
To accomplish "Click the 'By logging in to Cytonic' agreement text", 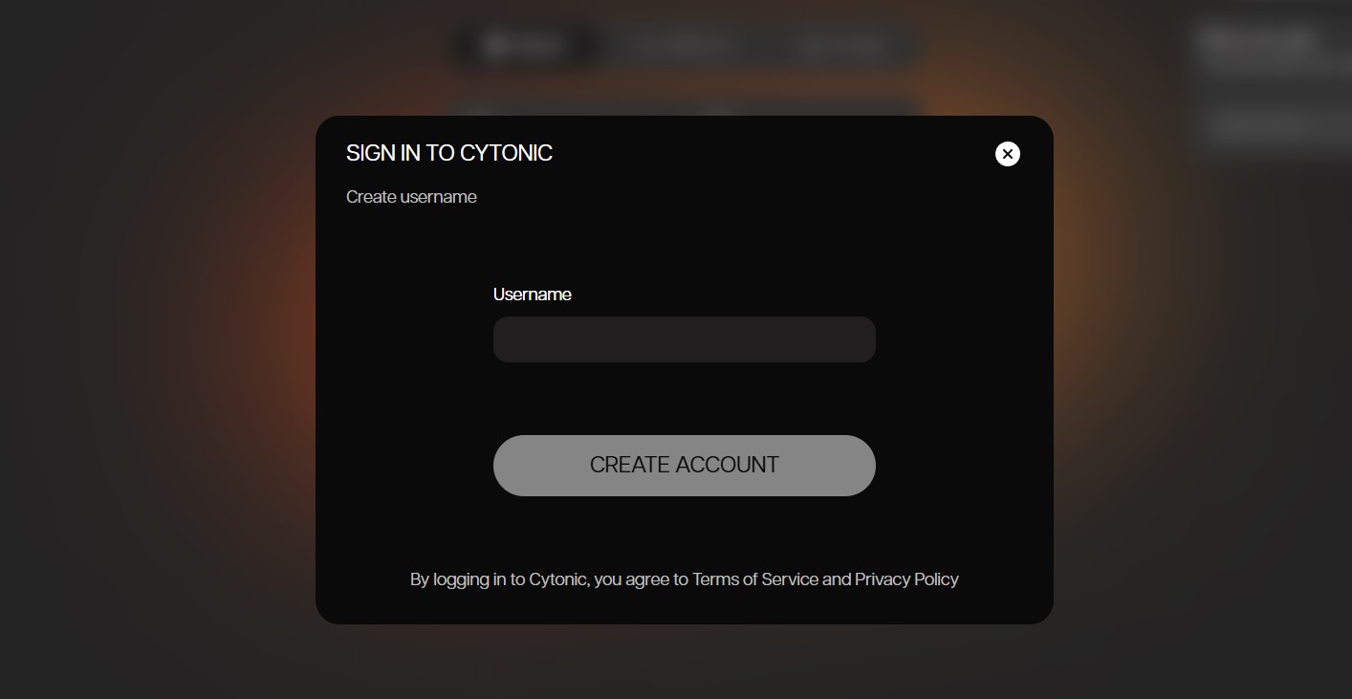I will tap(498, 579).
